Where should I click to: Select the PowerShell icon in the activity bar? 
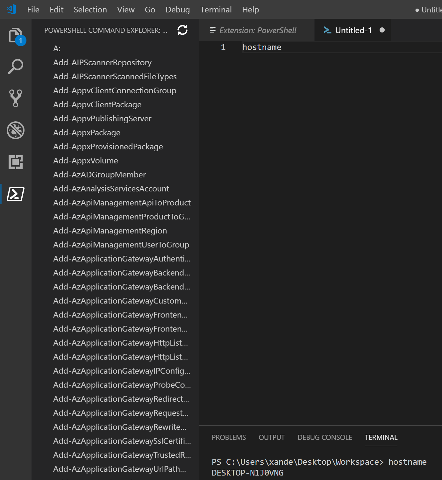(15, 193)
